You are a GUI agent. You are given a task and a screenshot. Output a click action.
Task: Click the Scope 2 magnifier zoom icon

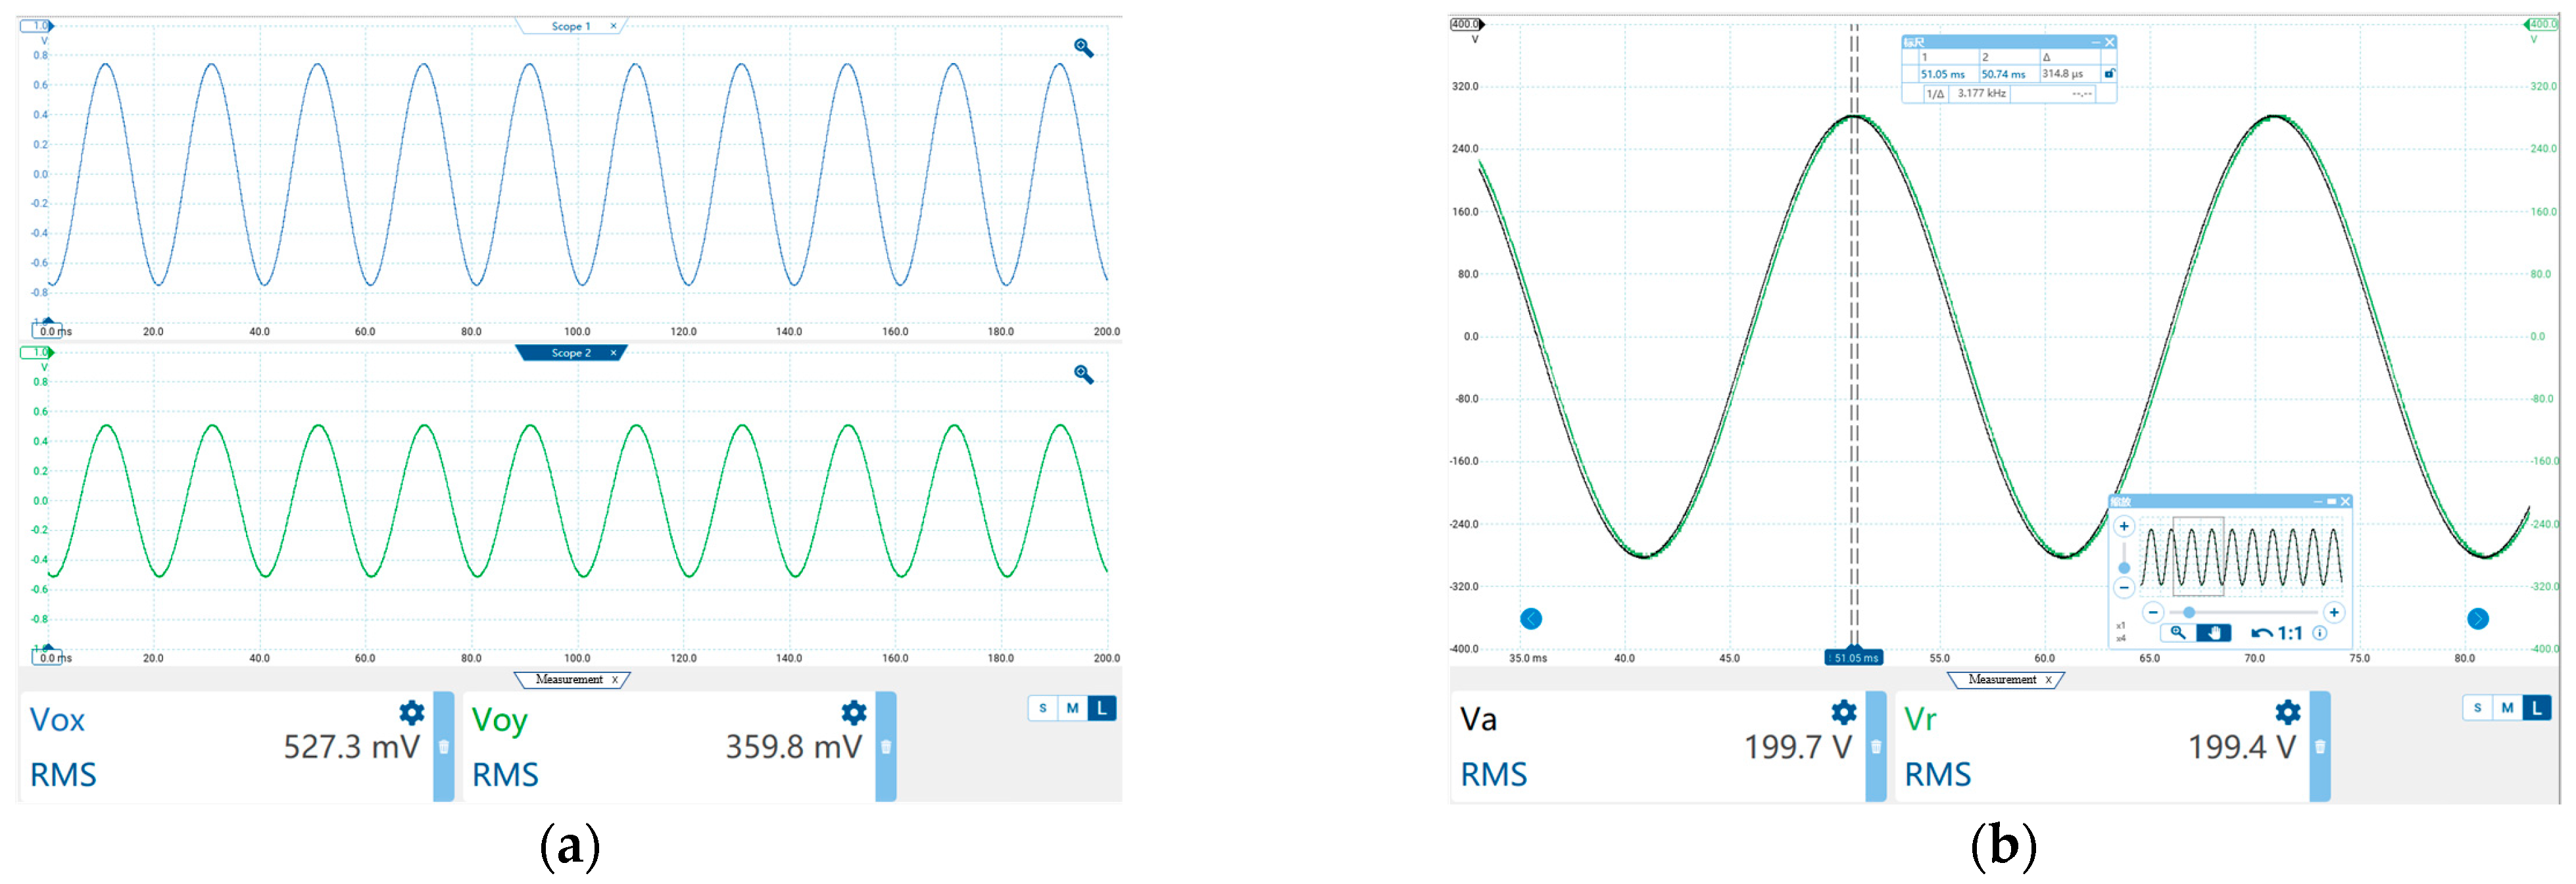point(1083,375)
